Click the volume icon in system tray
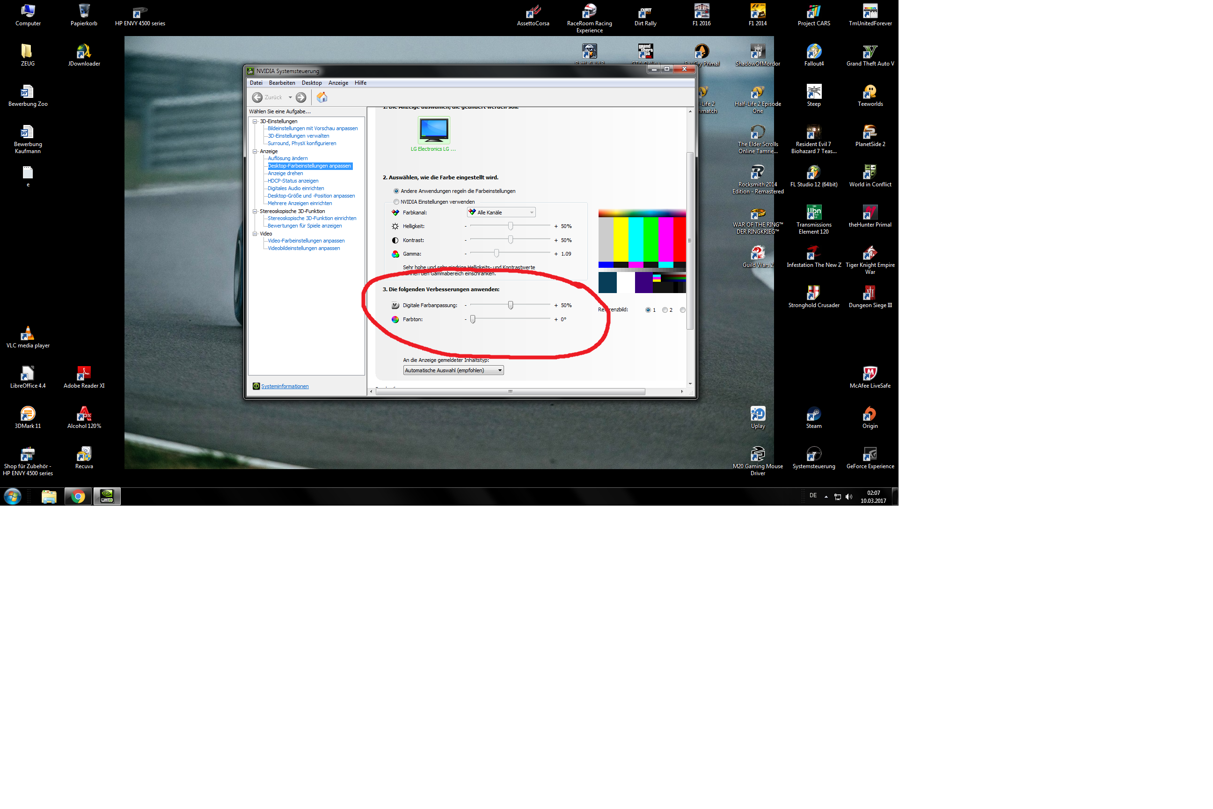Image resolution: width=1213 pixels, height=809 pixels. (849, 496)
